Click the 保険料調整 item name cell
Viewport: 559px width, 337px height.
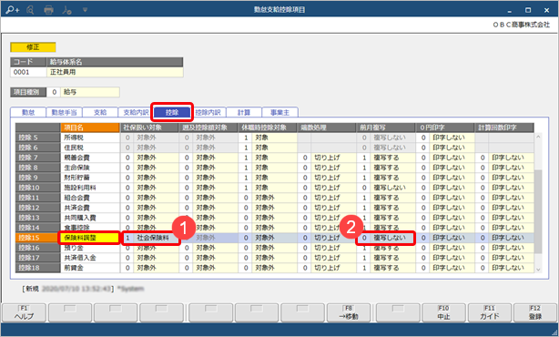pyautogui.click(x=89, y=238)
